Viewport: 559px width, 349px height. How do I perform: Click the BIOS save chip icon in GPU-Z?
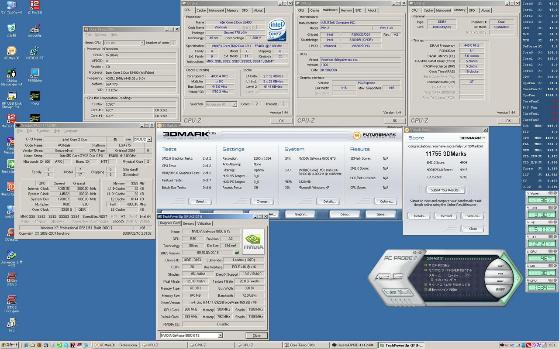tap(237, 253)
